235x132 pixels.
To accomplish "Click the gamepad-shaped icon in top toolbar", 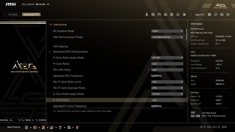I will tap(159, 14).
